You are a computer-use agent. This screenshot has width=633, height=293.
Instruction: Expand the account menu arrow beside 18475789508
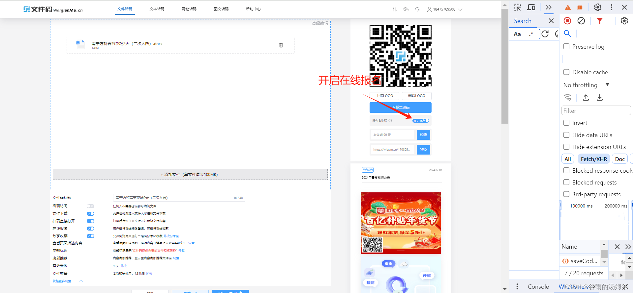click(x=460, y=9)
